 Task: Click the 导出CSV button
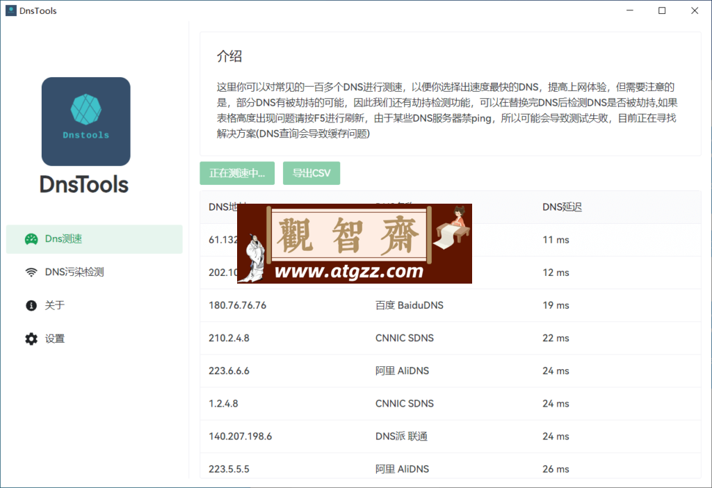[311, 173]
